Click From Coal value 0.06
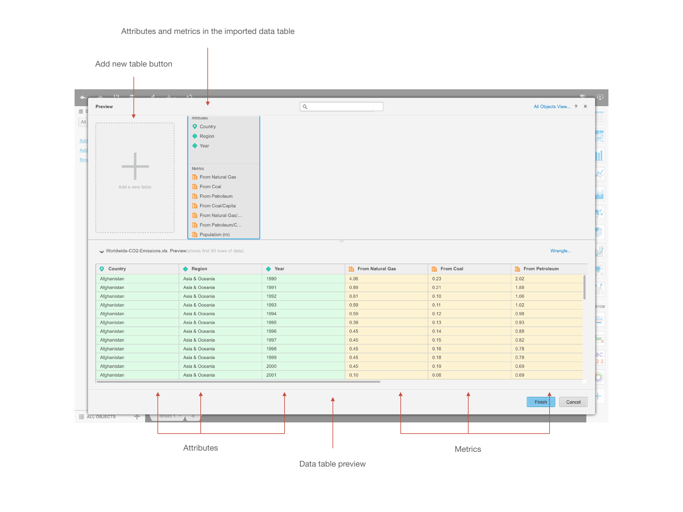 coord(470,375)
